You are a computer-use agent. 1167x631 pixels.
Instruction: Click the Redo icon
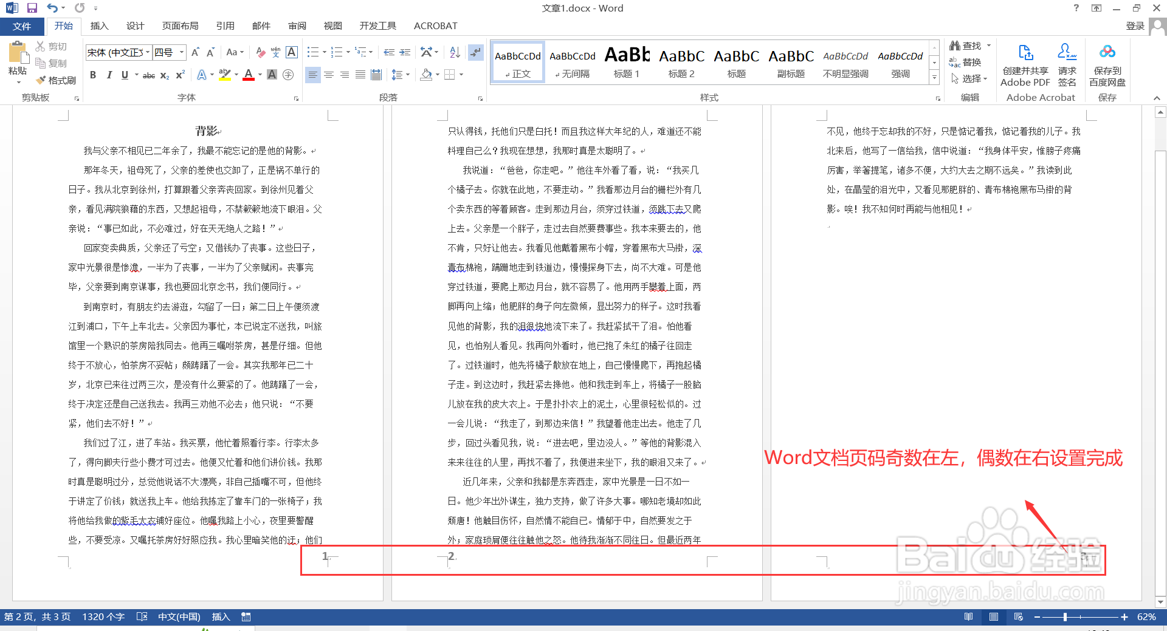(x=80, y=8)
